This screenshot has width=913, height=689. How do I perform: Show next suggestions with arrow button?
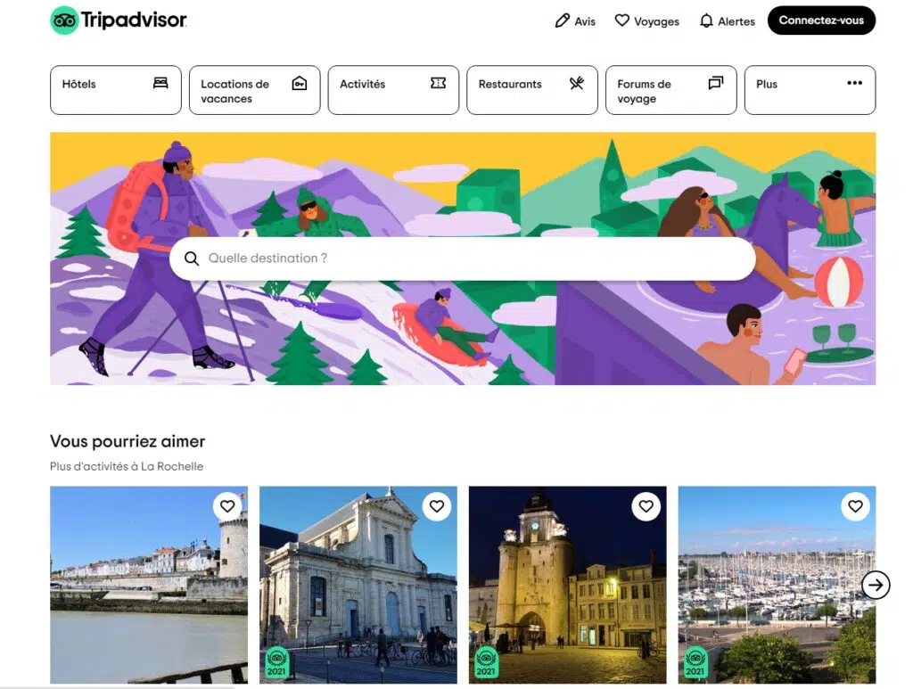(876, 585)
